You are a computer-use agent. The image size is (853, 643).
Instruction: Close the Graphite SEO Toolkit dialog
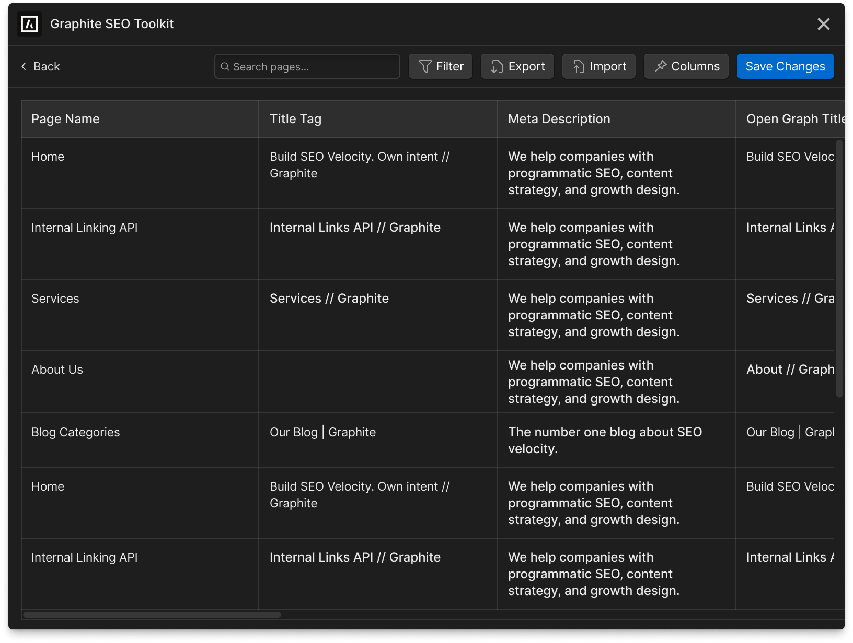[823, 24]
